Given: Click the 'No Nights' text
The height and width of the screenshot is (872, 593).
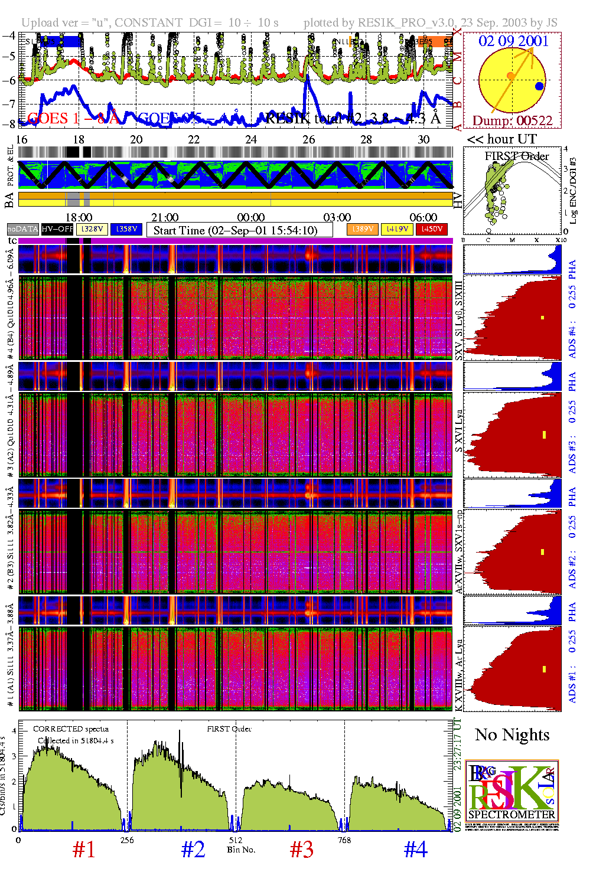Looking at the screenshot, I should [x=512, y=735].
